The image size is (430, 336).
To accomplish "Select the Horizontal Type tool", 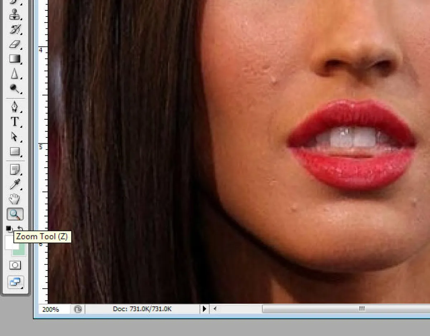I will (14, 122).
